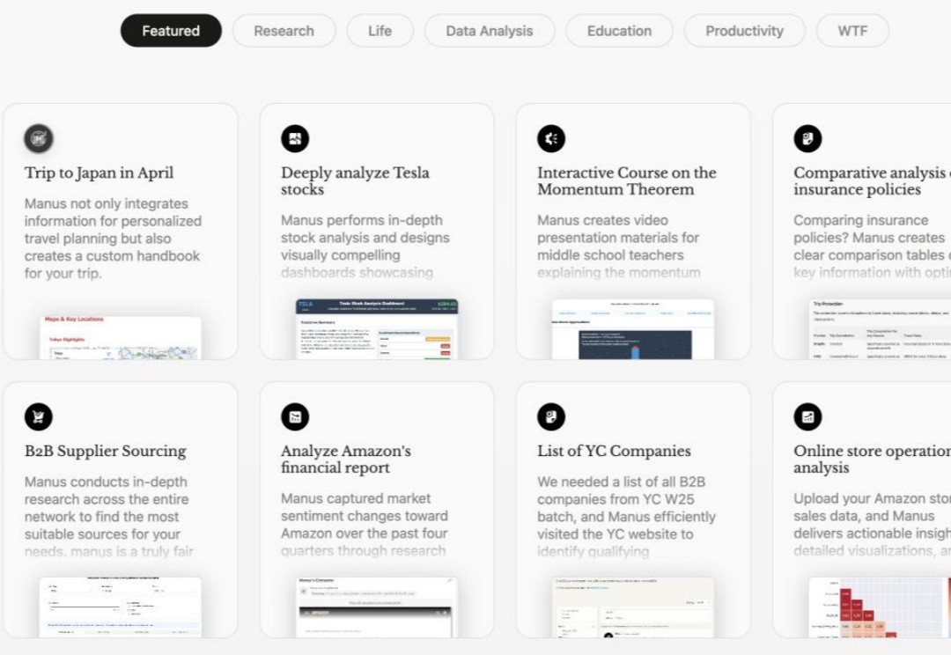The height and width of the screenshot is (655, 951).
Task: Click the Trip to Japan card icon
Action: coord(39,139)
